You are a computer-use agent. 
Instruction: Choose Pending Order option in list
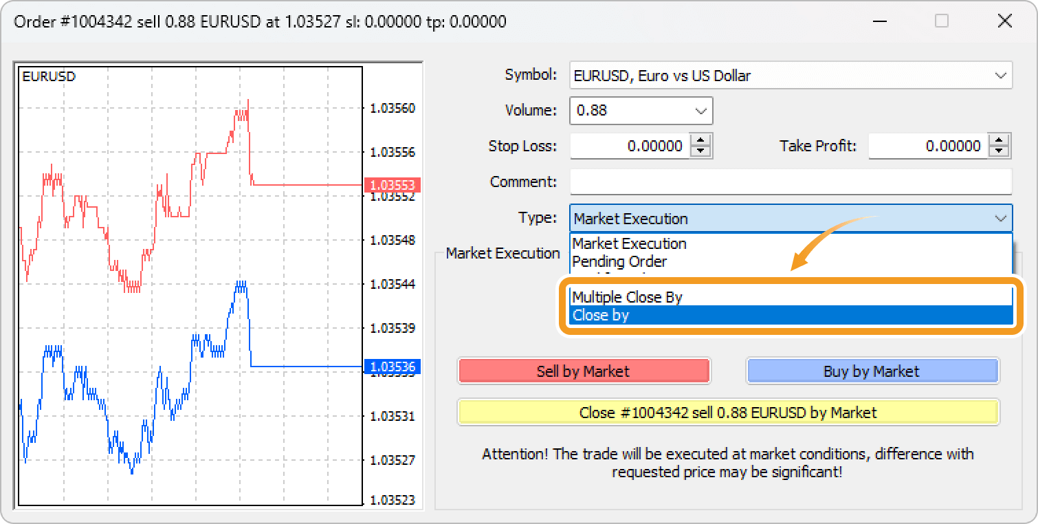619,261
